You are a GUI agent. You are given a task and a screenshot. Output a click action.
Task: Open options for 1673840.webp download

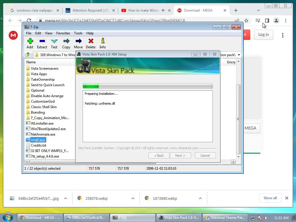coord(200,198)
